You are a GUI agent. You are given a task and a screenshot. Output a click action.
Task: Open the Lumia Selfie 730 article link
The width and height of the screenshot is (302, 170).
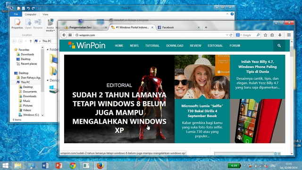(x=202, y=111)
